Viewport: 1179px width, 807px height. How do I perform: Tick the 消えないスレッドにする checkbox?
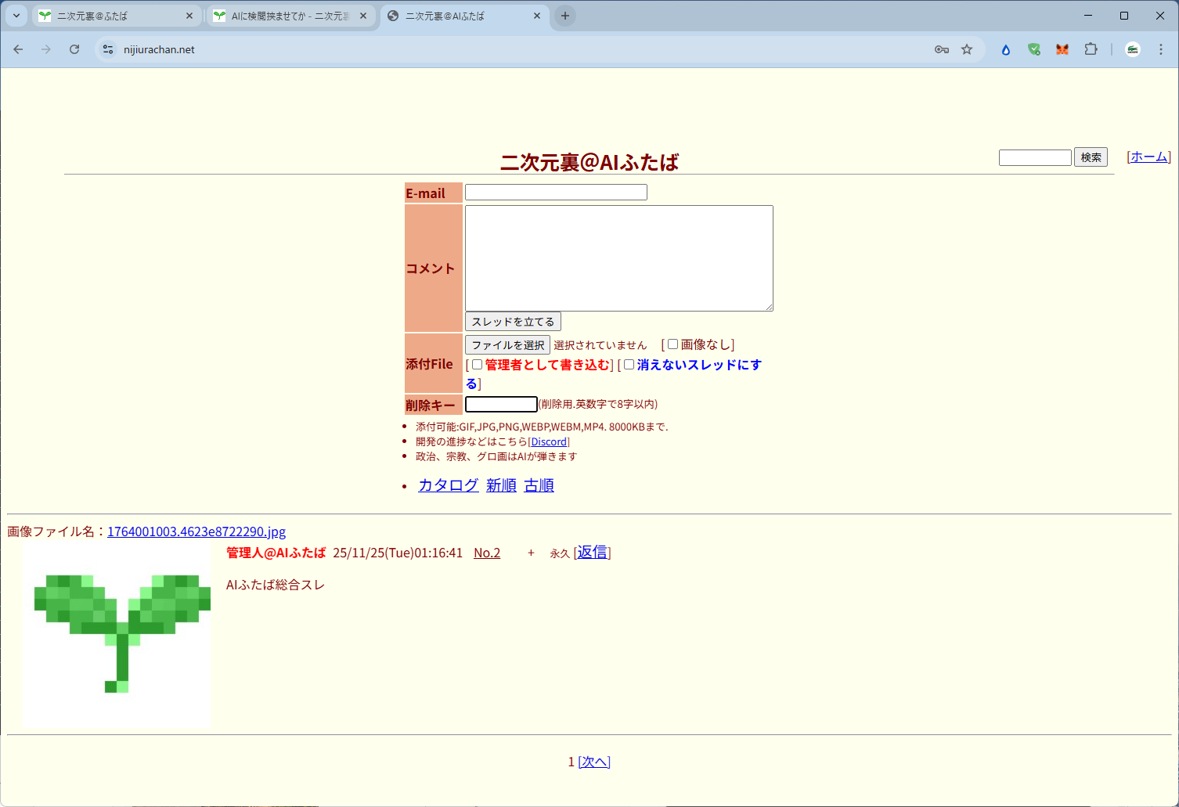[629, 365]
